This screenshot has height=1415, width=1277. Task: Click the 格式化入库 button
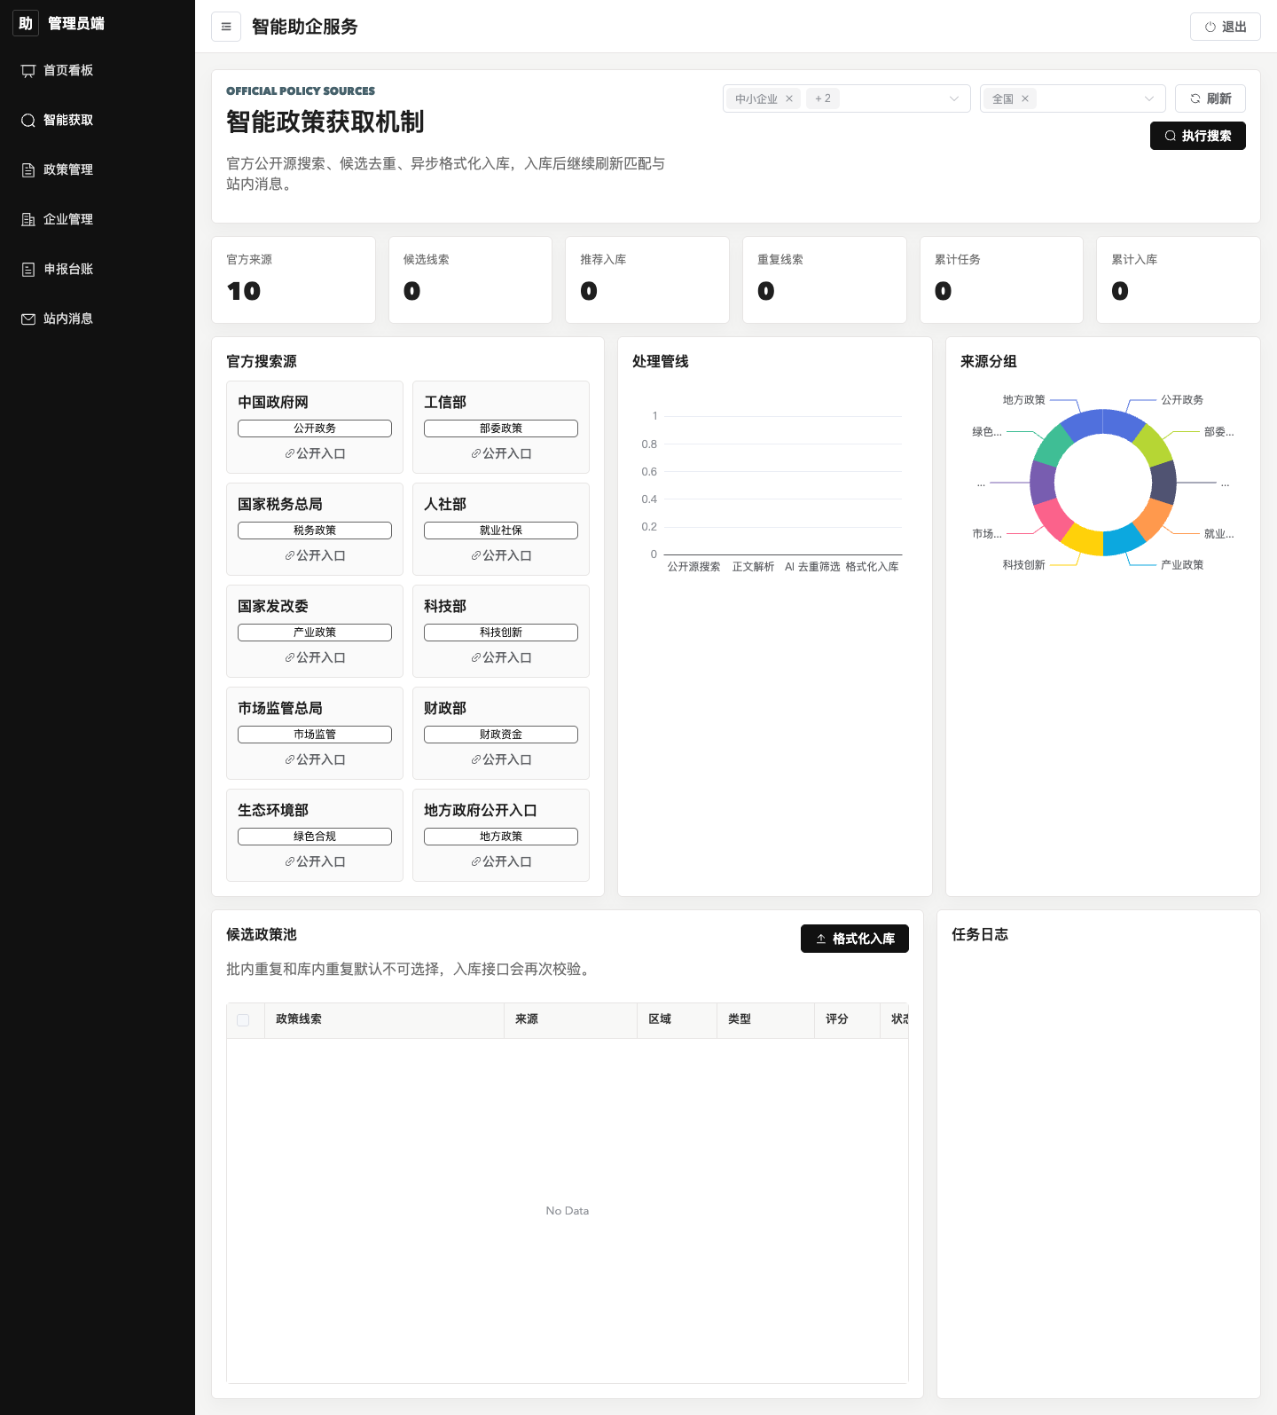pyautogui.click(x=855, y=939)
